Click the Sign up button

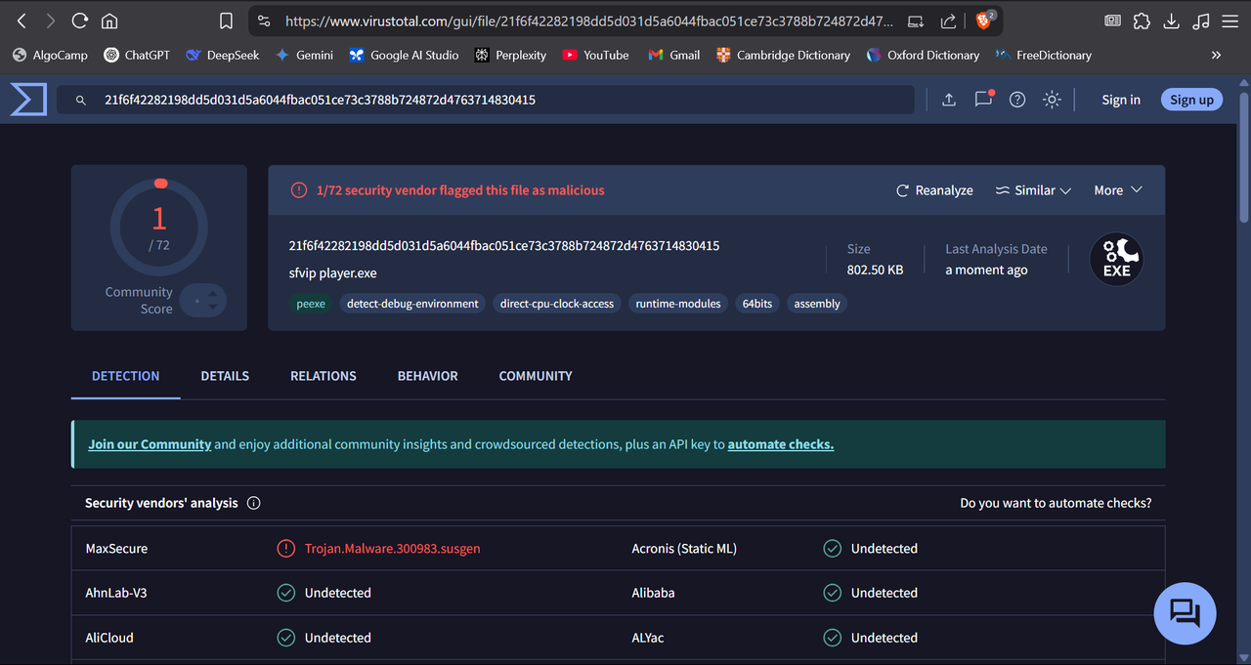pos(1191,100)
